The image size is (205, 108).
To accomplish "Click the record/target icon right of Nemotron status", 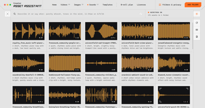I will 197,14.
